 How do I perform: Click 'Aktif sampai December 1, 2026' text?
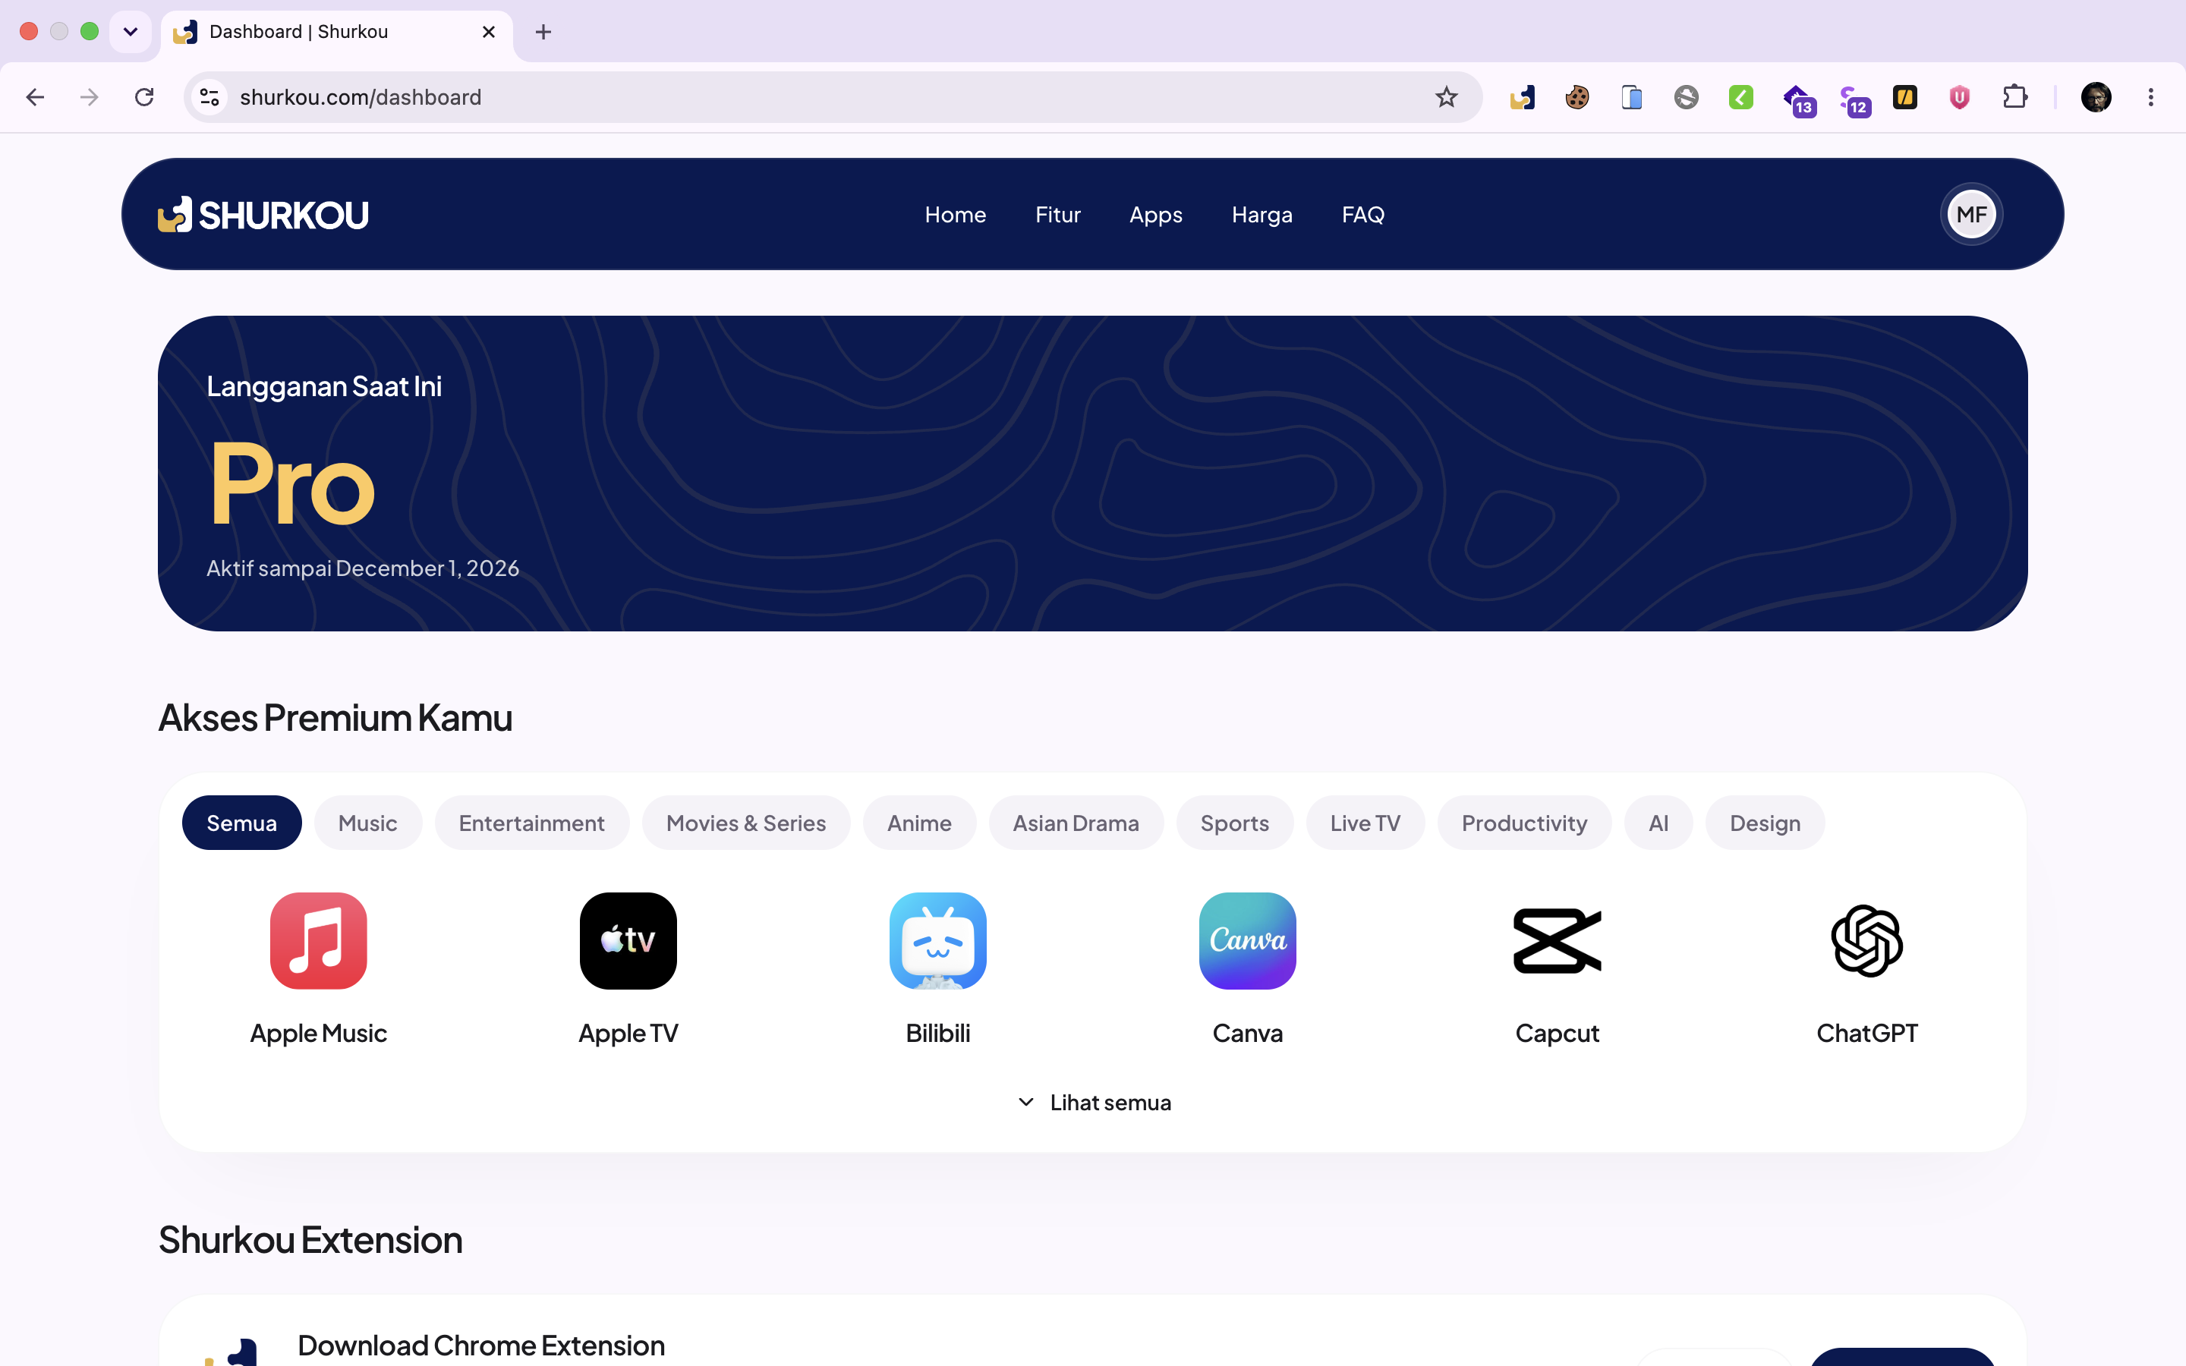(x=362, y=568)
